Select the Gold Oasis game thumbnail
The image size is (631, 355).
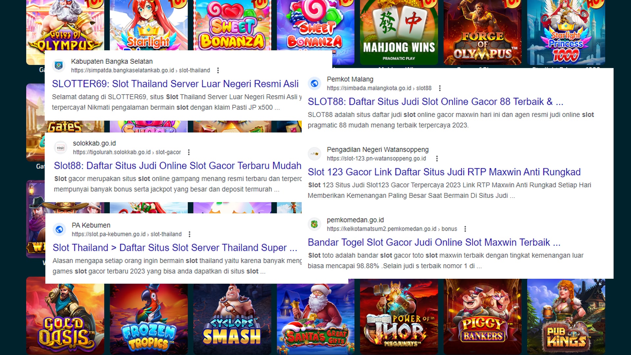65,316
